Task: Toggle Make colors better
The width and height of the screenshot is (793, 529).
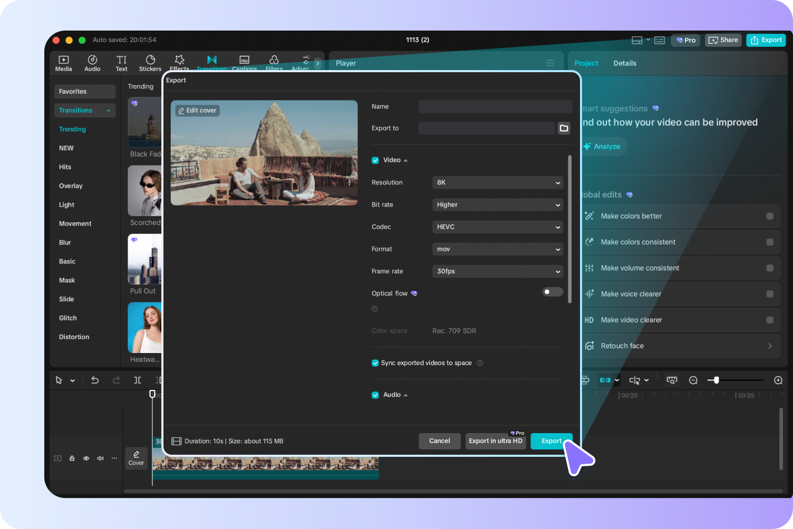Action: pyautogui.click(x=769, y=216)
